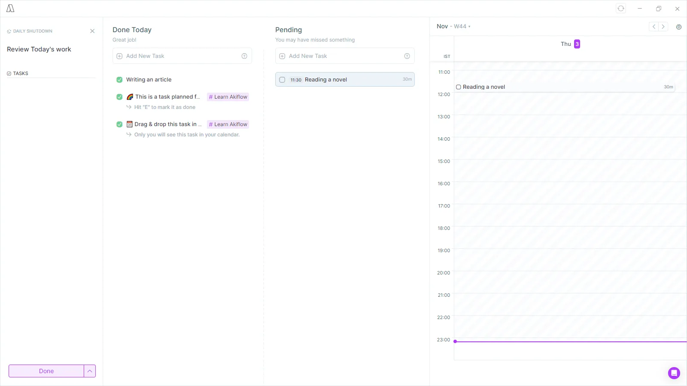Image resolution: width=687 pixels, height=386 pixels.
Task: Select Thu 3 day header
Action: 570,44
